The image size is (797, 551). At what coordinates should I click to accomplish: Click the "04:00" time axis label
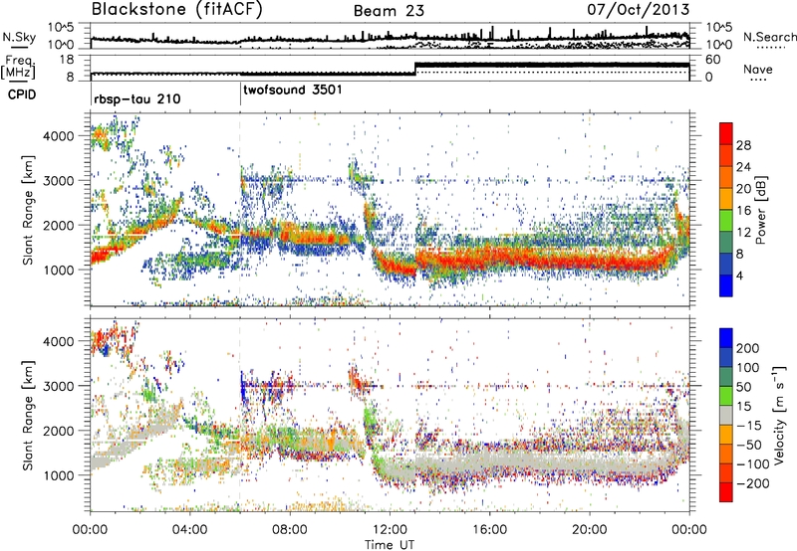pyautogui.click(x=189, y=530)
